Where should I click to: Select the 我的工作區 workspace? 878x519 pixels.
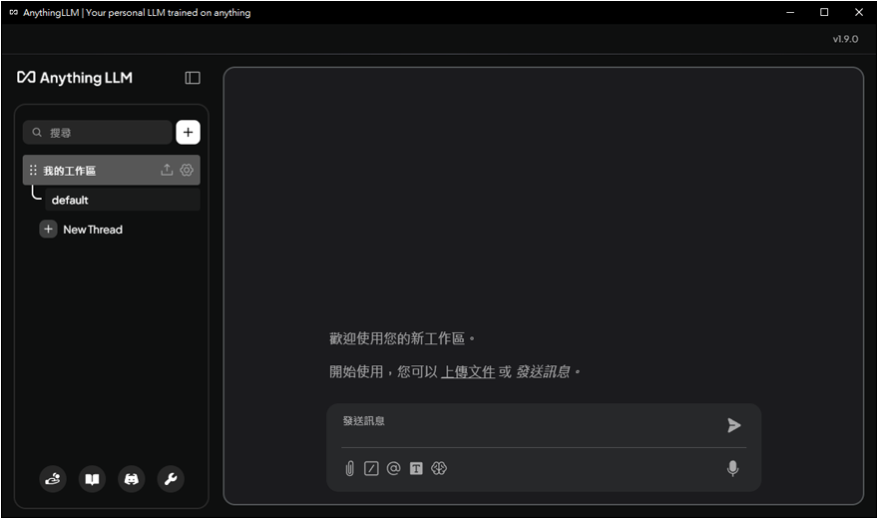click(x=90, y=171)
